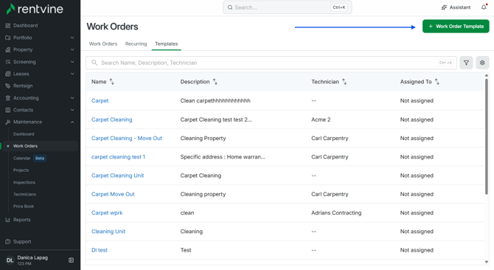Click the Reports chart icon
This screenshot has height=270, width=494.
point(8,220)
